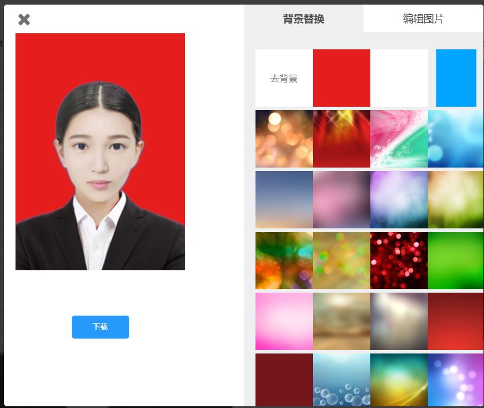
Task: Click the ID photo preview image
Action: [100, 151]
